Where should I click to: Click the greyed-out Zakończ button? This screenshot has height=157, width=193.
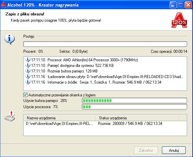[146, 150]
